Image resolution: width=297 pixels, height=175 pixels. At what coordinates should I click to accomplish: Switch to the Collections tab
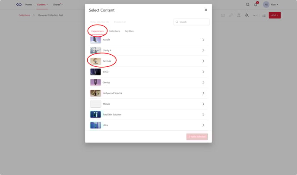click(x=114, y=31)
